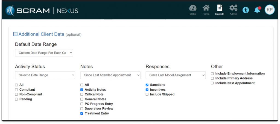The width and height of the screenshot is (280, 124).
Task: Open the Responses date range dropdown
Action: [176, 75]
